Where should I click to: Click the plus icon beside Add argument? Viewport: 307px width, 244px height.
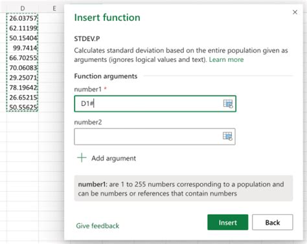tap(82, 158)
